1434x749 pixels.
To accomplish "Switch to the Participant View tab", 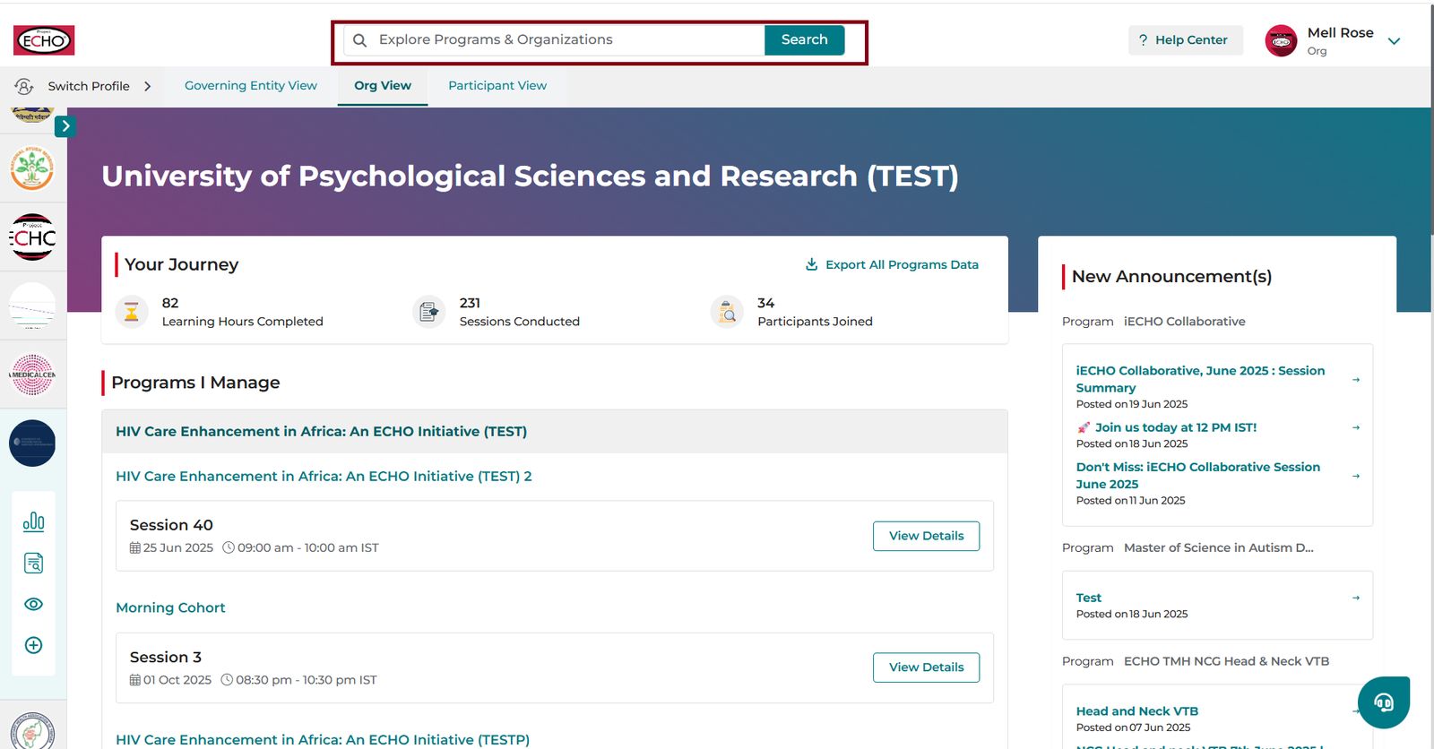I will point(497,86).
